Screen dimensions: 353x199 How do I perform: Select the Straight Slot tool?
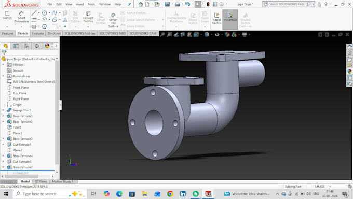coord(34,26)
